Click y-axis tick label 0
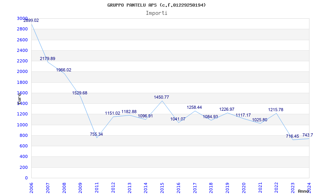The height and width of the screenshot is (195, 313). click(26, 178)
